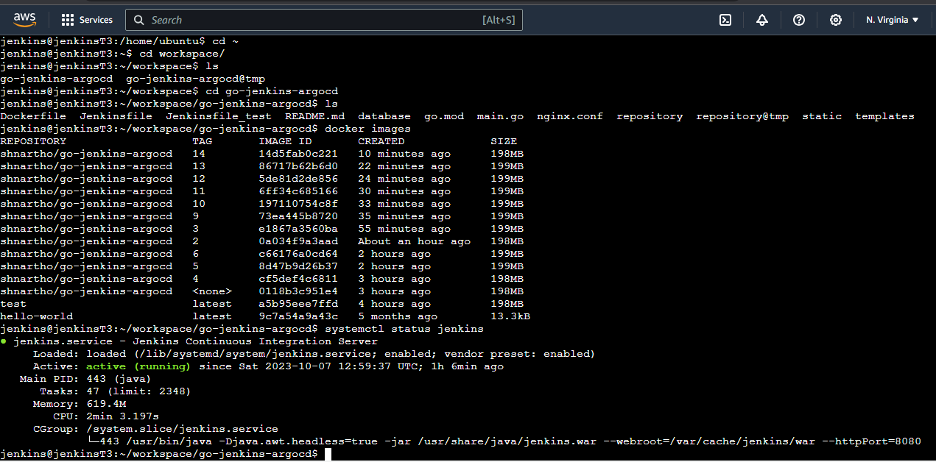Click Jenkinsfile_test in the file listing

pyautogui.click(x=219, y=116)
